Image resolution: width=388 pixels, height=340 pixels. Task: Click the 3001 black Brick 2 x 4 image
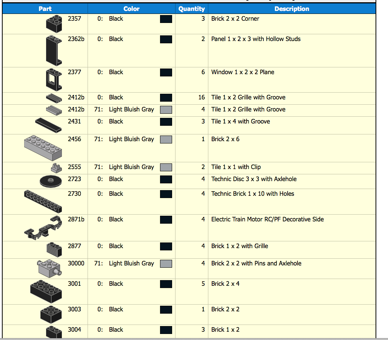coord(46,291)
